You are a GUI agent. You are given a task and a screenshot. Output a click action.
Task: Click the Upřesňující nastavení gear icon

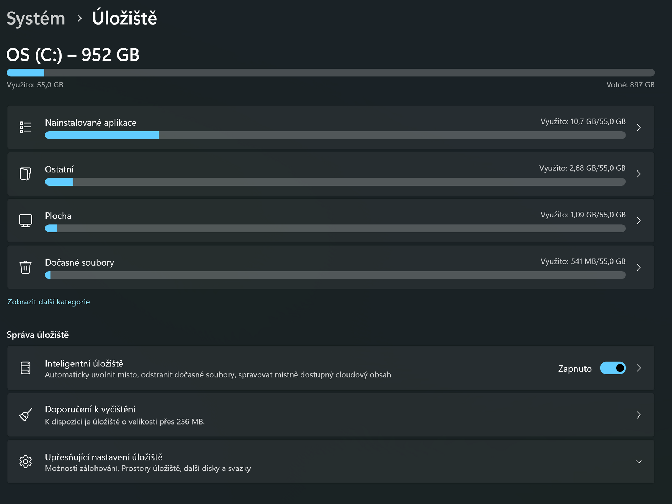coord(26,462)
